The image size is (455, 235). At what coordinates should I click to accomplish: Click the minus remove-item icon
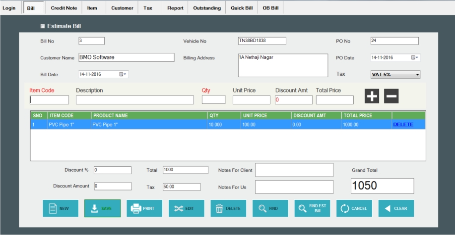point(391,96)
